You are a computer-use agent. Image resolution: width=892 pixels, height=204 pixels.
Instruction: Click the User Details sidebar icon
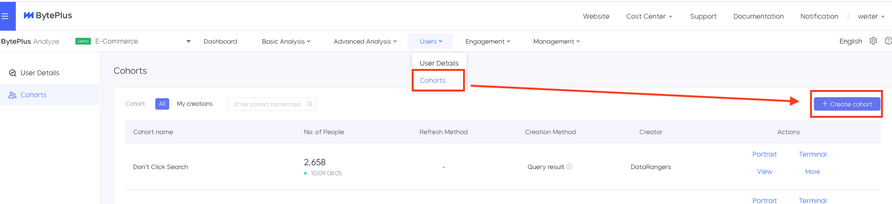12,73
